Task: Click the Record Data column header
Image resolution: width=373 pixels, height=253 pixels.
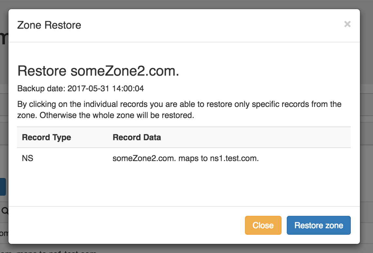Action: tap(137, 137)
